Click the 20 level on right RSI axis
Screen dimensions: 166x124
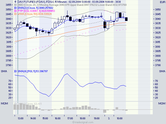point(157,98)
